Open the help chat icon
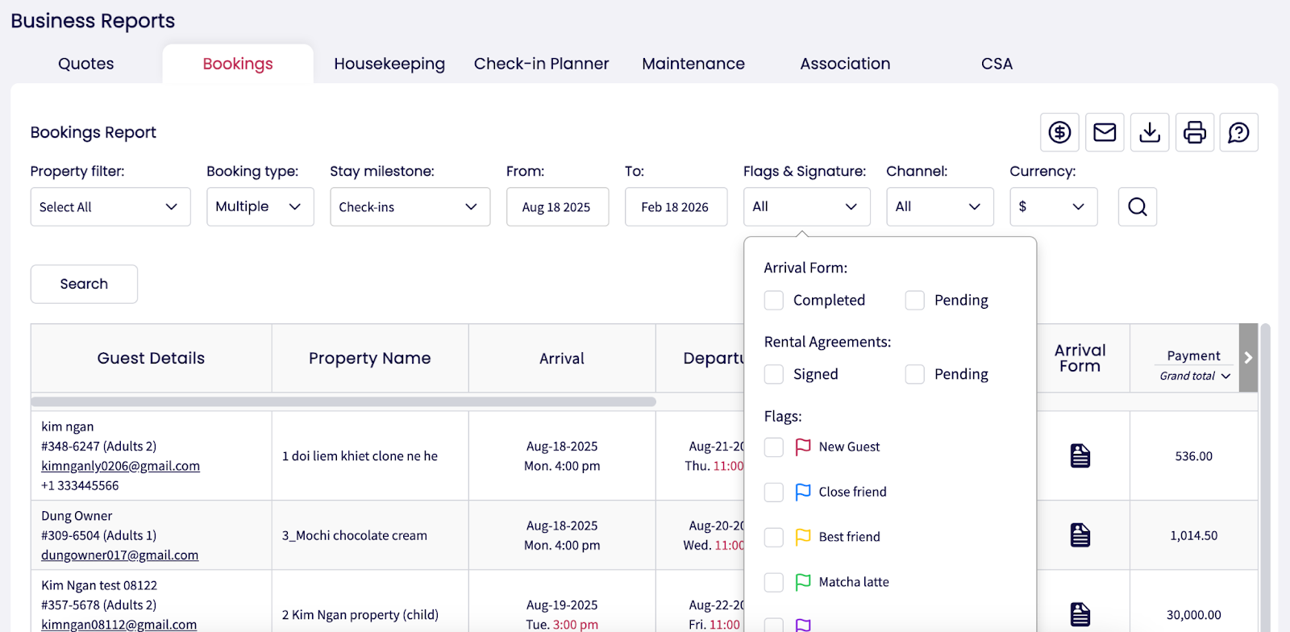This screenshot has width=1290, height=632. (1239, 132)
